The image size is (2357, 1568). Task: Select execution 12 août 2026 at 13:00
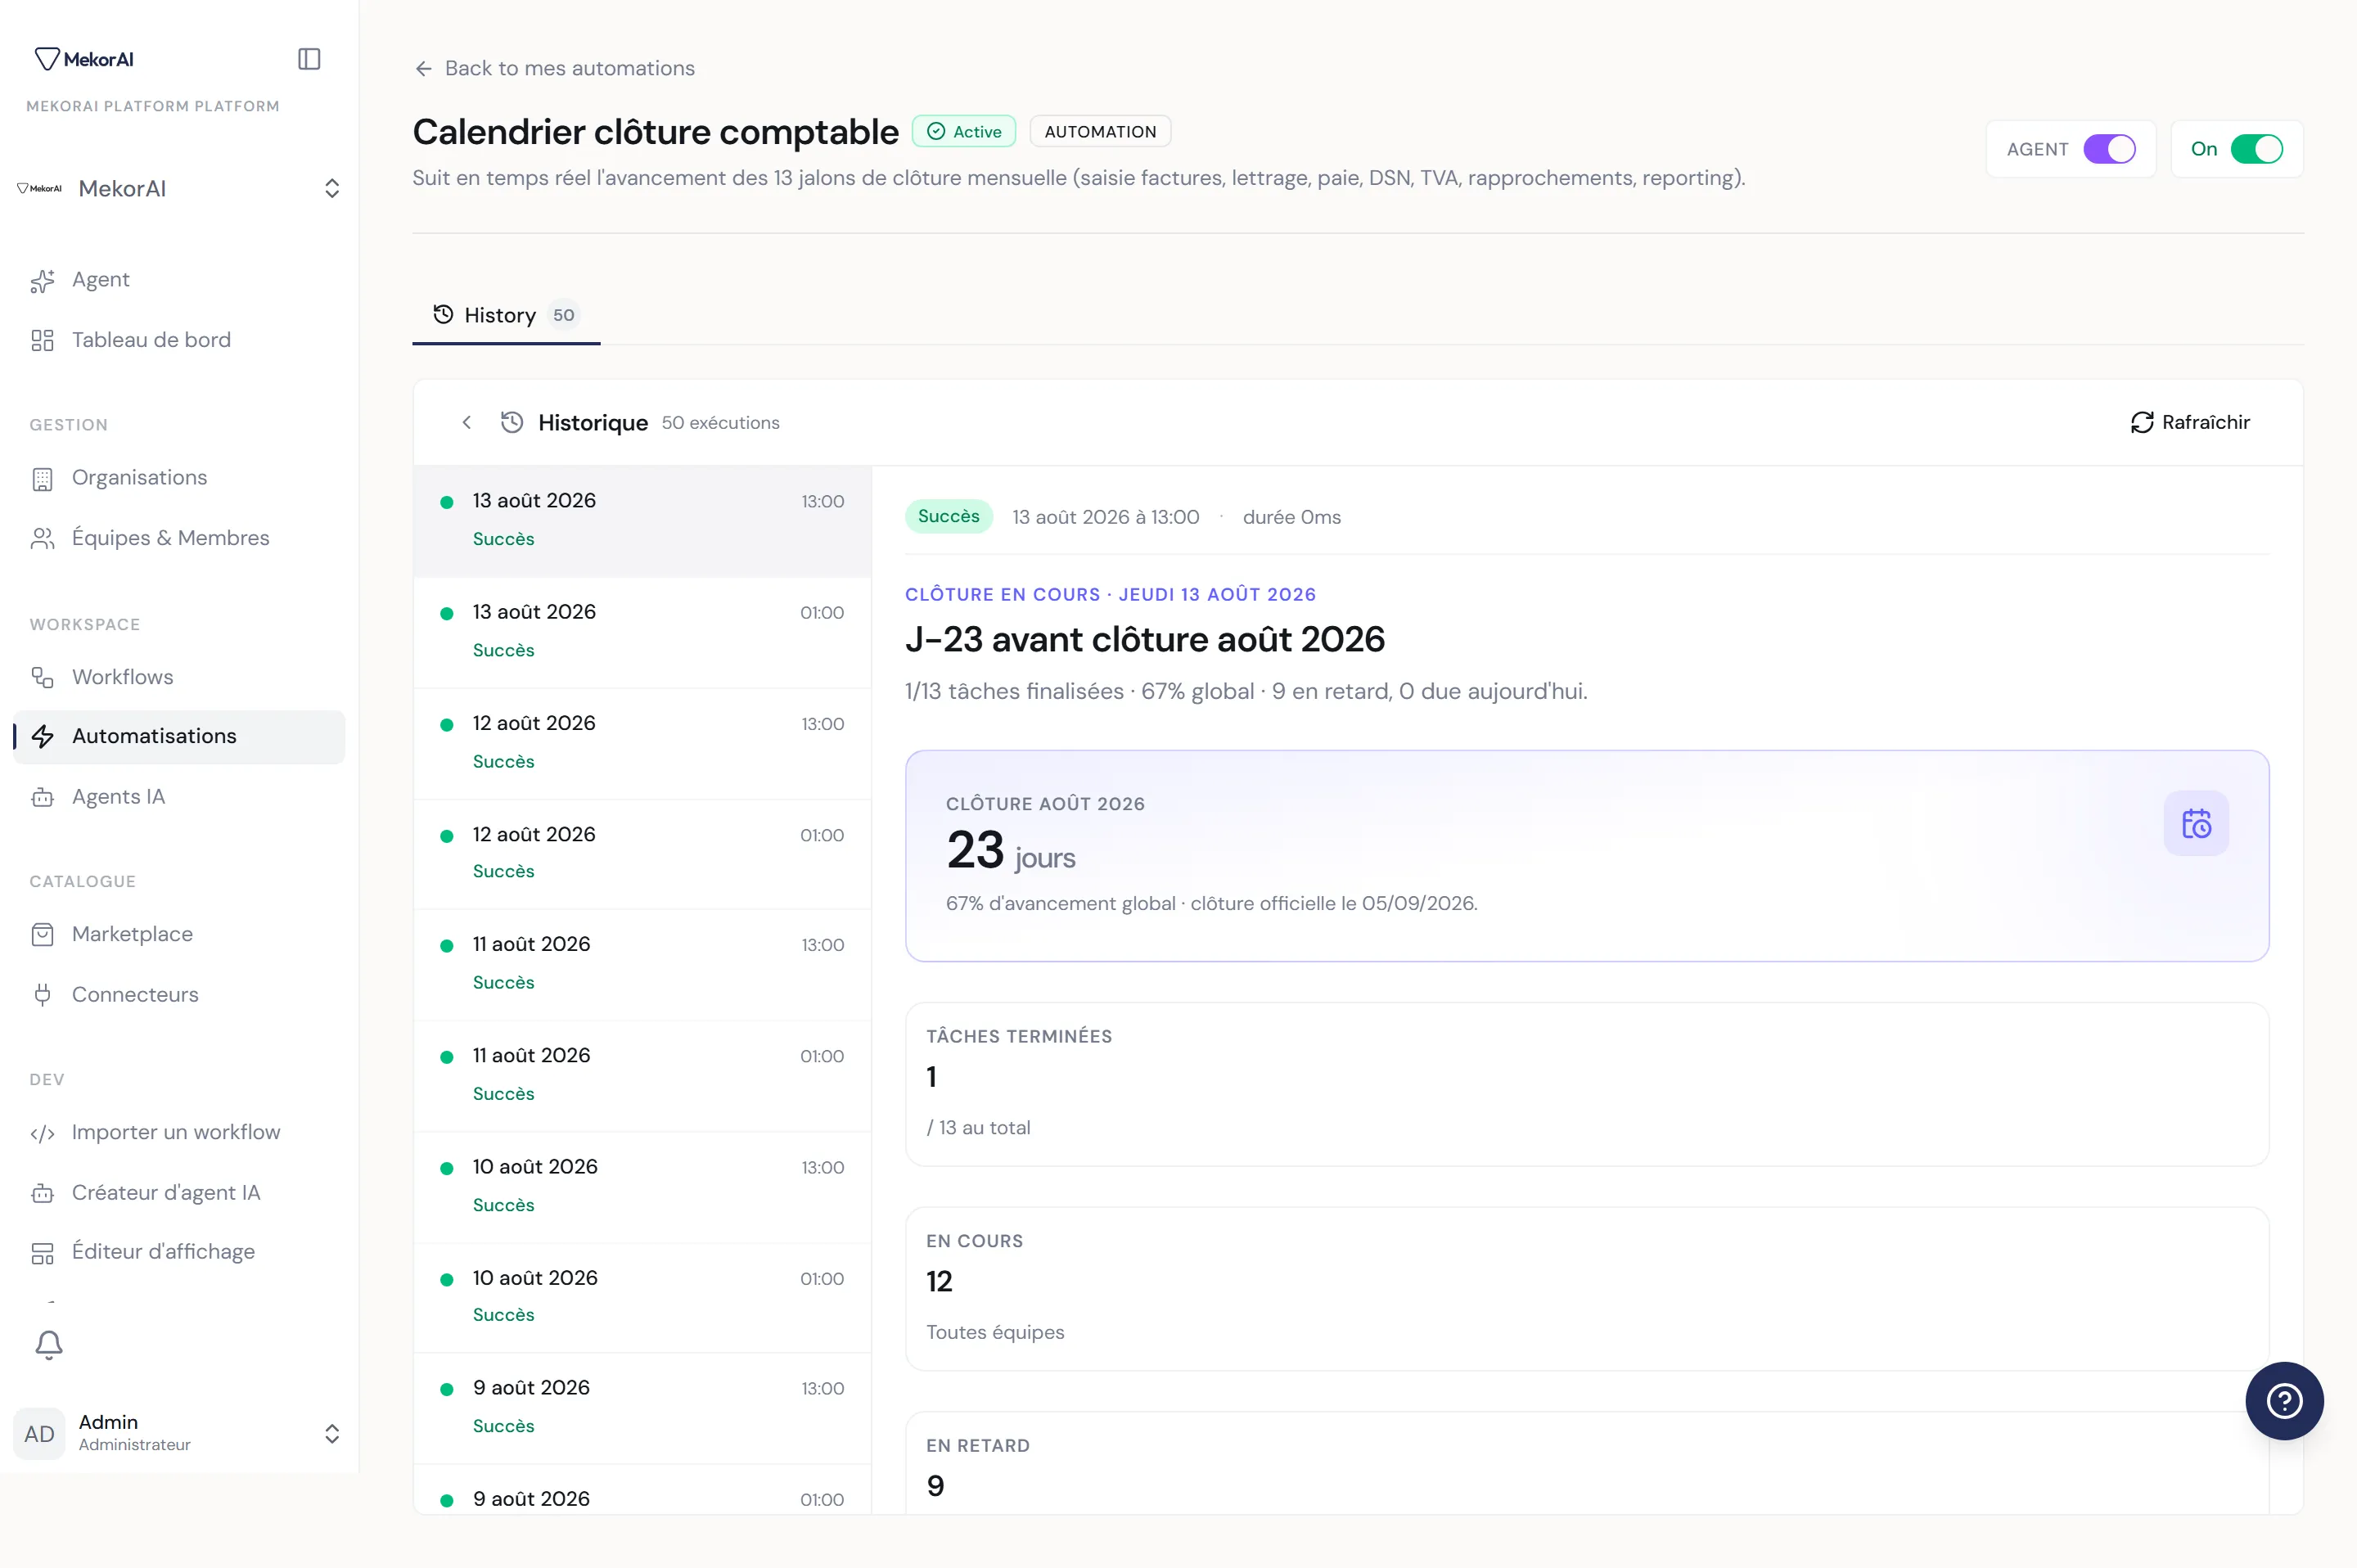pos(642,742)
